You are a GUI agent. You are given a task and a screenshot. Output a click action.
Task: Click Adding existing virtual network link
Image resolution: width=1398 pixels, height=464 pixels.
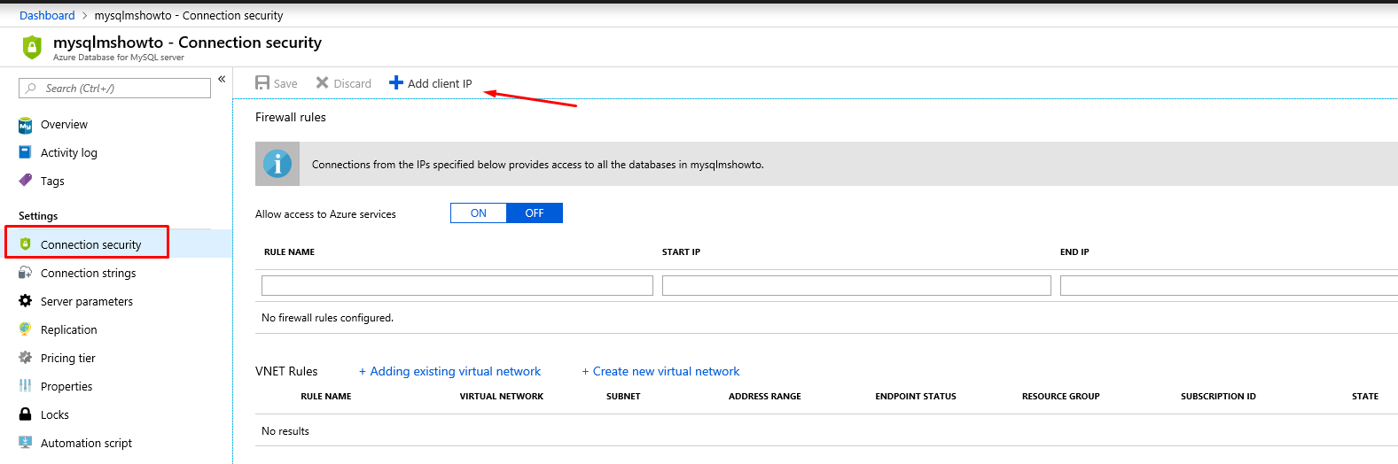[449, 371]
